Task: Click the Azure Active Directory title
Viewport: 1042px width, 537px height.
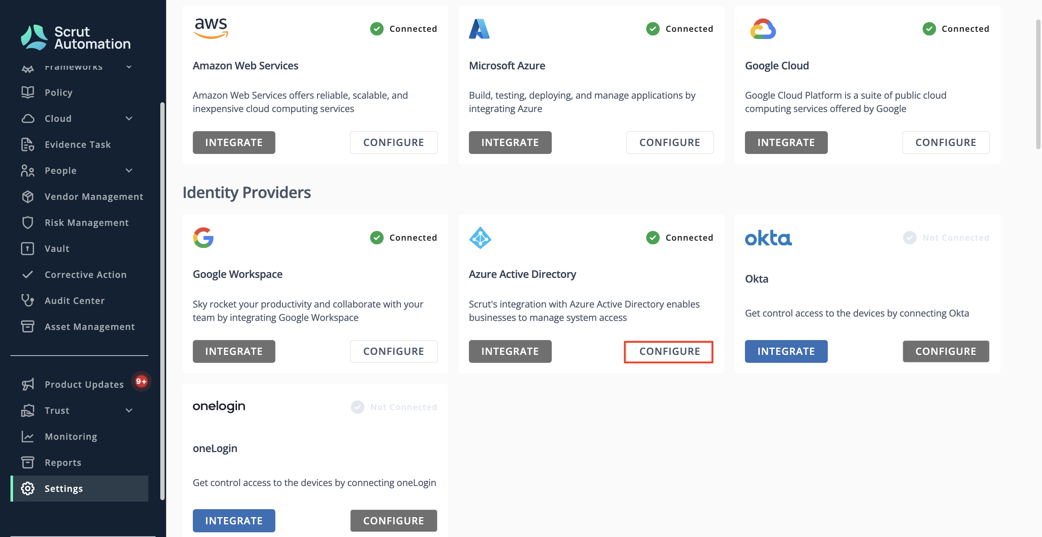Action: pyautogui.click(x=522, y=274)
